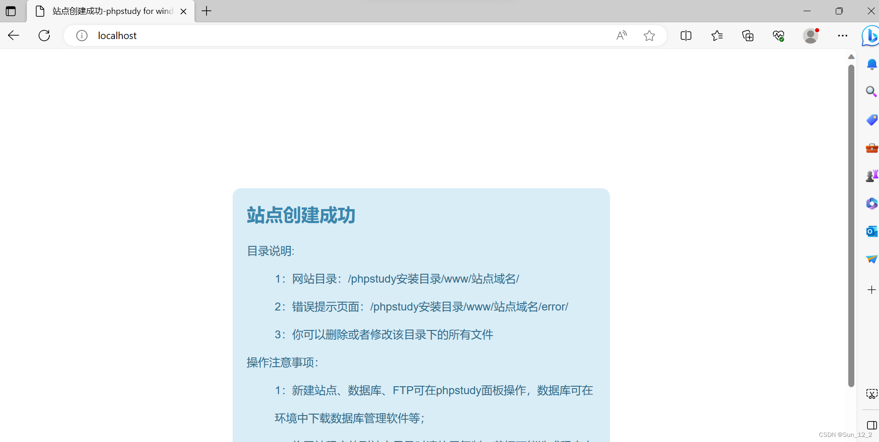This screenshot has height=442, width=879.
Task: Open Browser essentials heart icon
Action: [778, 35]
